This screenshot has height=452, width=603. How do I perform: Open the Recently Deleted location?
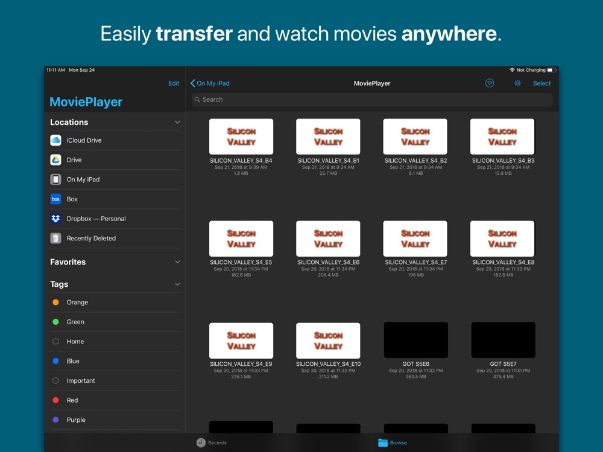(x=115, y=238)
